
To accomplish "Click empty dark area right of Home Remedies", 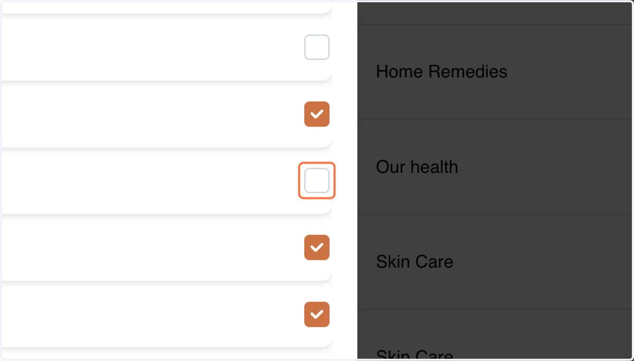I will pos(571,72).
